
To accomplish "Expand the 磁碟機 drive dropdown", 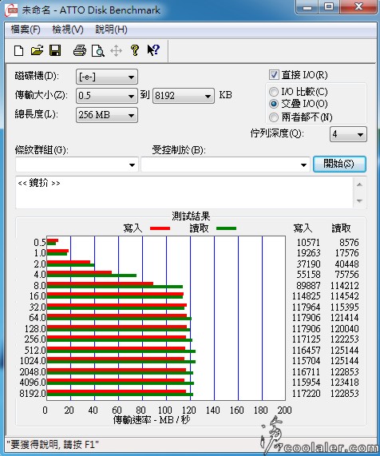I will (107, 77).
